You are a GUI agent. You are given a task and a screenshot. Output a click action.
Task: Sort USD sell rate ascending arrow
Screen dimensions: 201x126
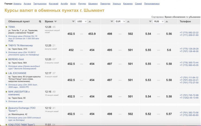[90, 21]
